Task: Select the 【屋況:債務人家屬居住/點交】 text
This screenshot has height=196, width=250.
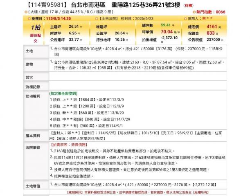Action: (x=81, y=138)
